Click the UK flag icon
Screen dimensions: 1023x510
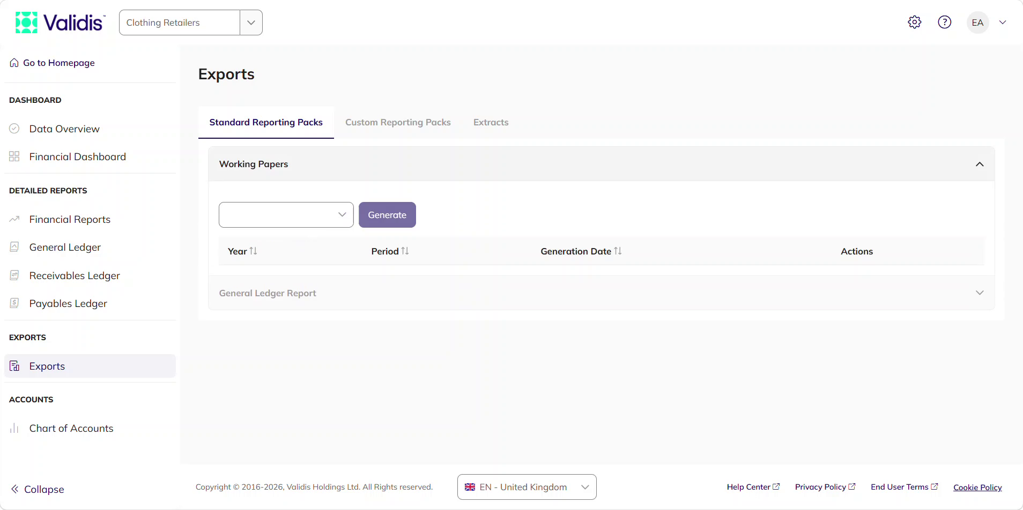coord(470,487)
